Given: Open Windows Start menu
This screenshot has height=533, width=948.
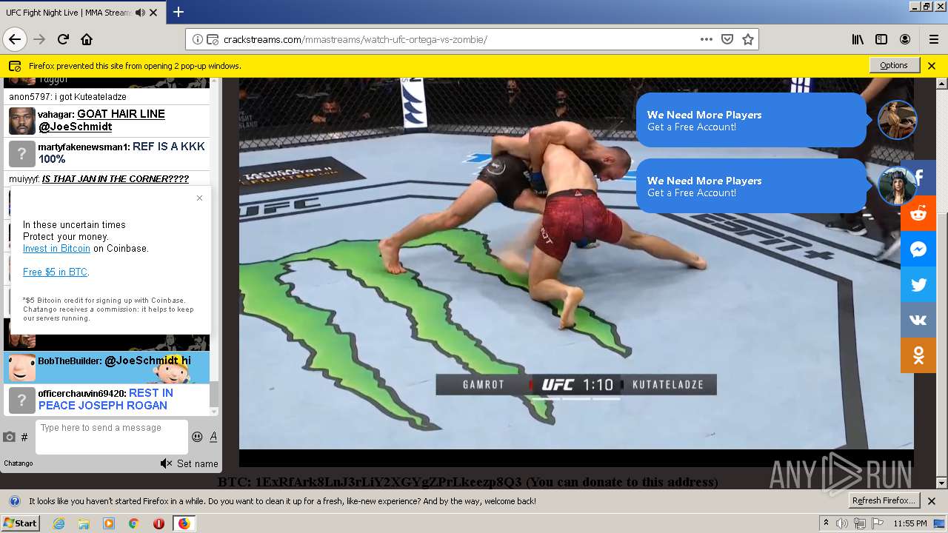Looking at the screenshot, I should click(x=21, y=523).
